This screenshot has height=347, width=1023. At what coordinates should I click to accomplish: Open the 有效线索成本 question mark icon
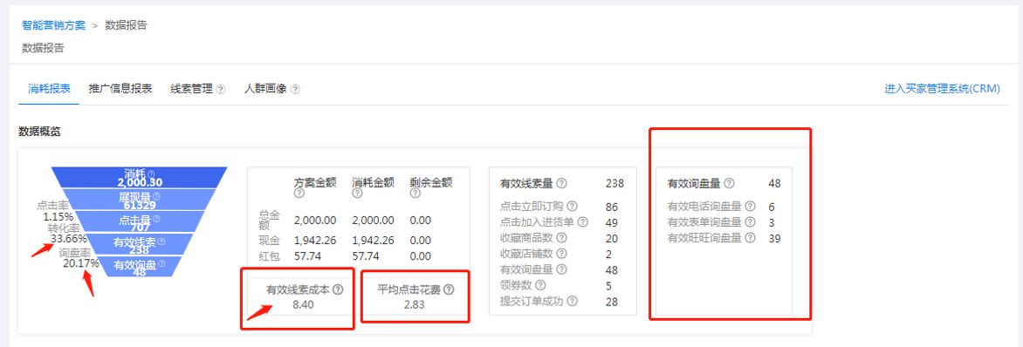point(337,289)
